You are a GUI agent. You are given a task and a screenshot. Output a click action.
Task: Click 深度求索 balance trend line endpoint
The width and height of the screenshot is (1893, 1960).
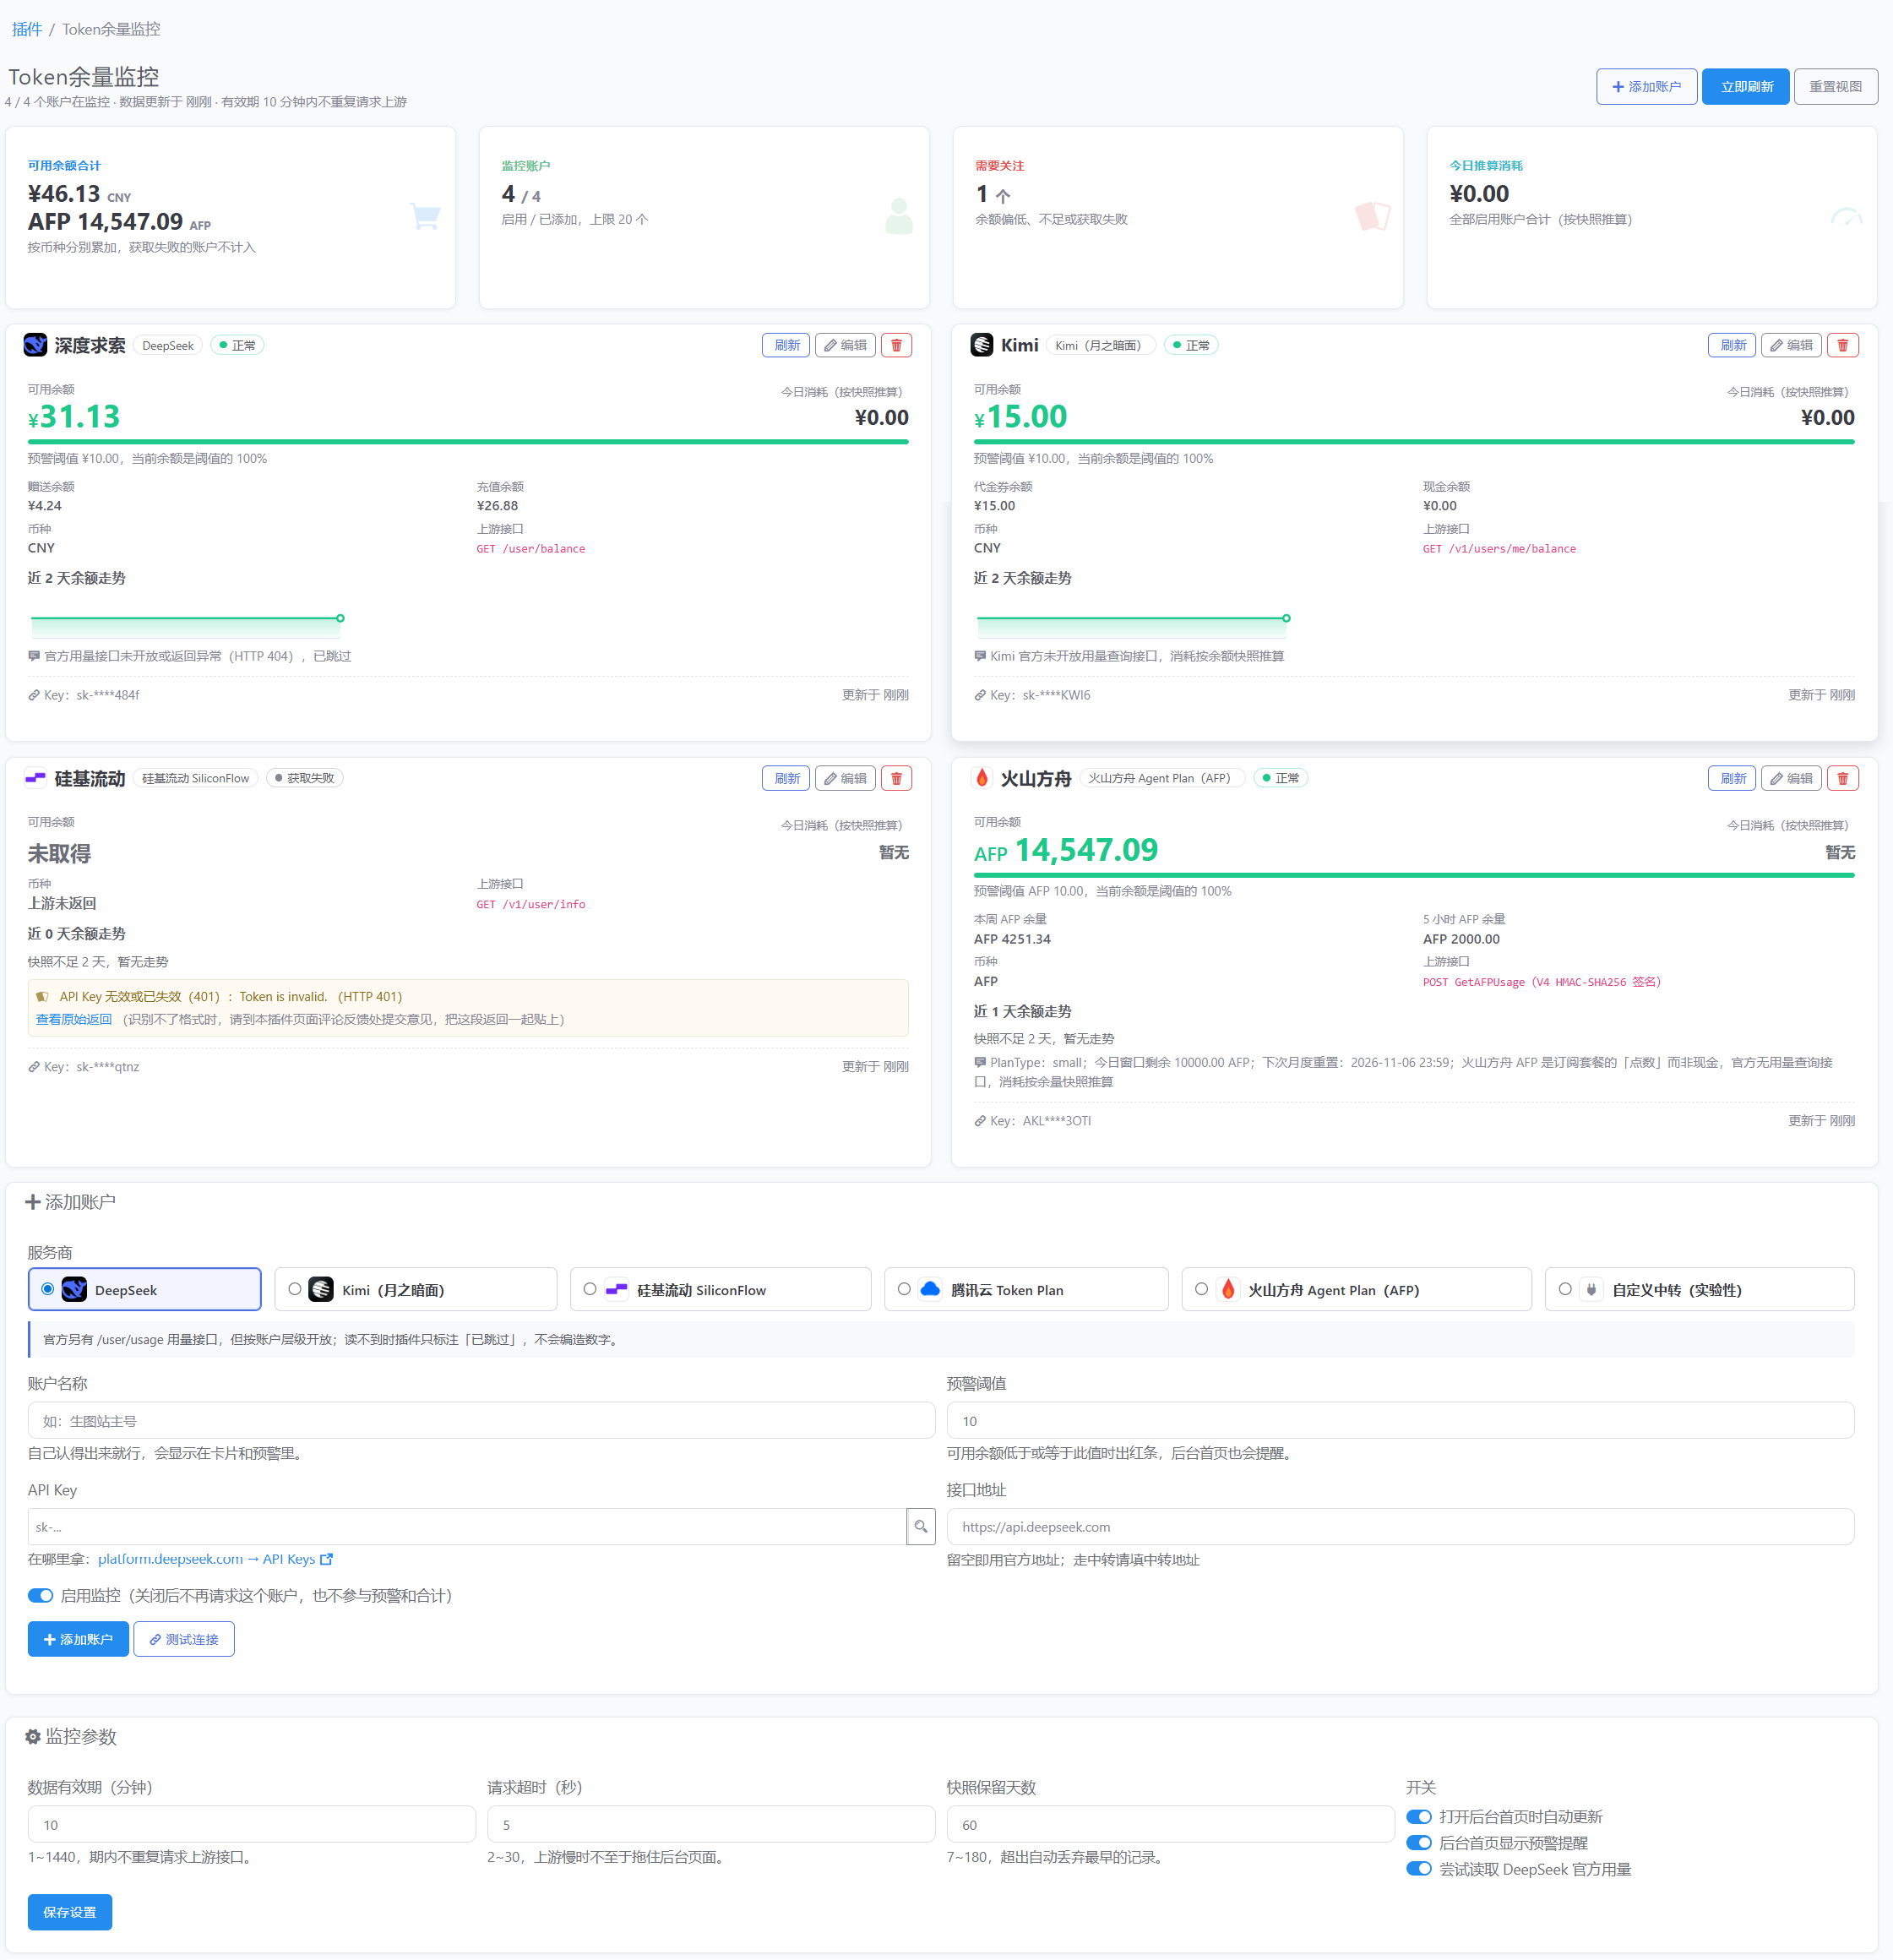[340, 618]
